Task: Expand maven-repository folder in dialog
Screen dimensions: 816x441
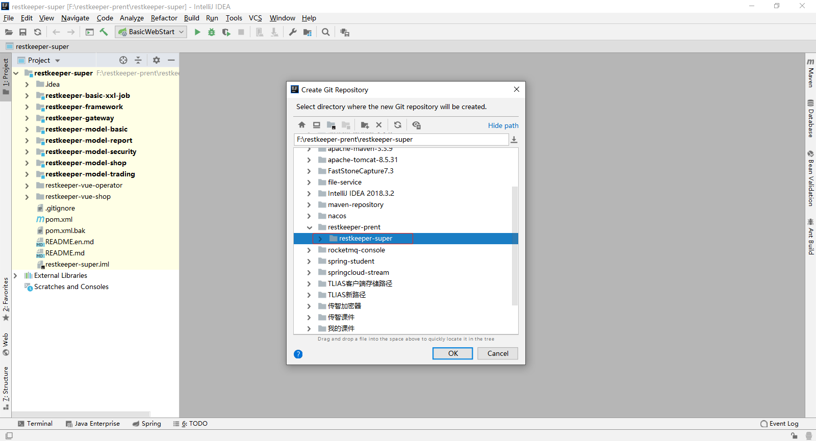Action: click(309, 205)
